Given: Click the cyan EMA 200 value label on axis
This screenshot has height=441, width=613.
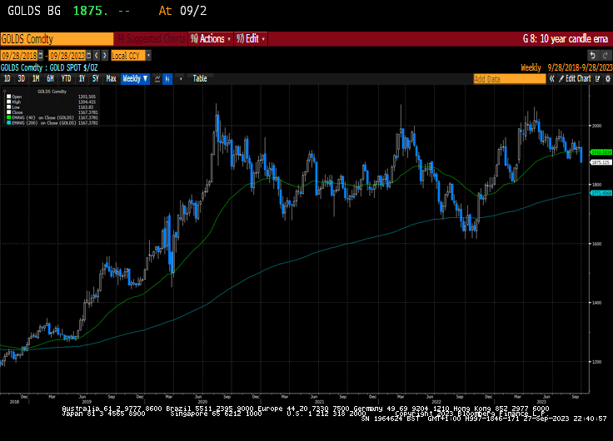Looking at the screenshot, I should [601, 193].
